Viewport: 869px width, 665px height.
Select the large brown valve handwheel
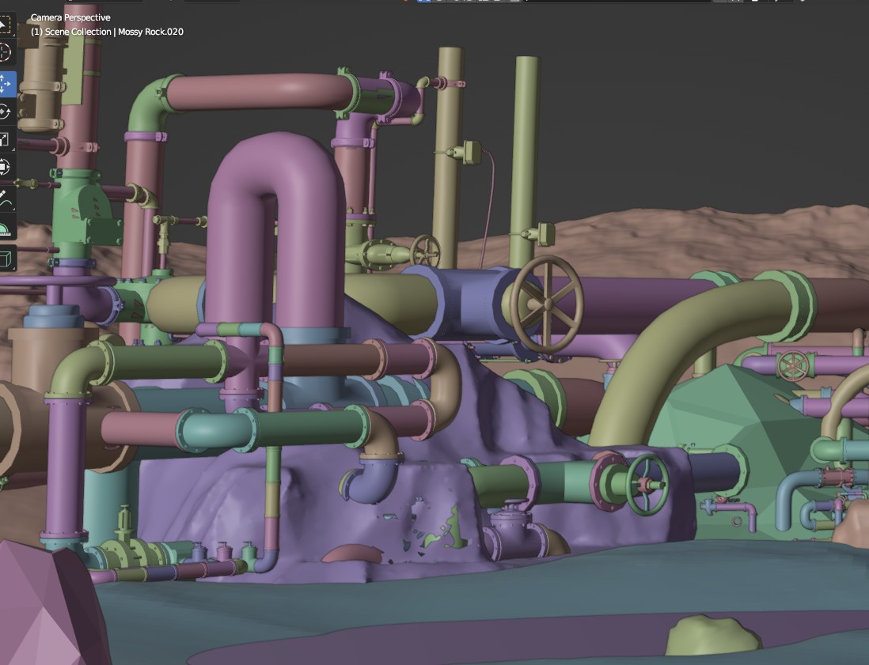click(546, 304)
